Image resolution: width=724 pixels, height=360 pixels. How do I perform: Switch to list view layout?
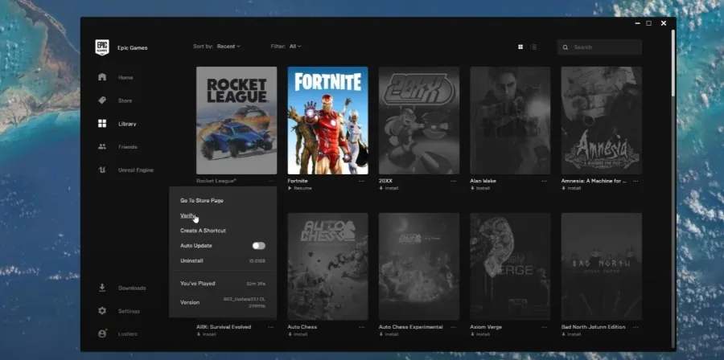pyautogui.click(x=533, y=47)
